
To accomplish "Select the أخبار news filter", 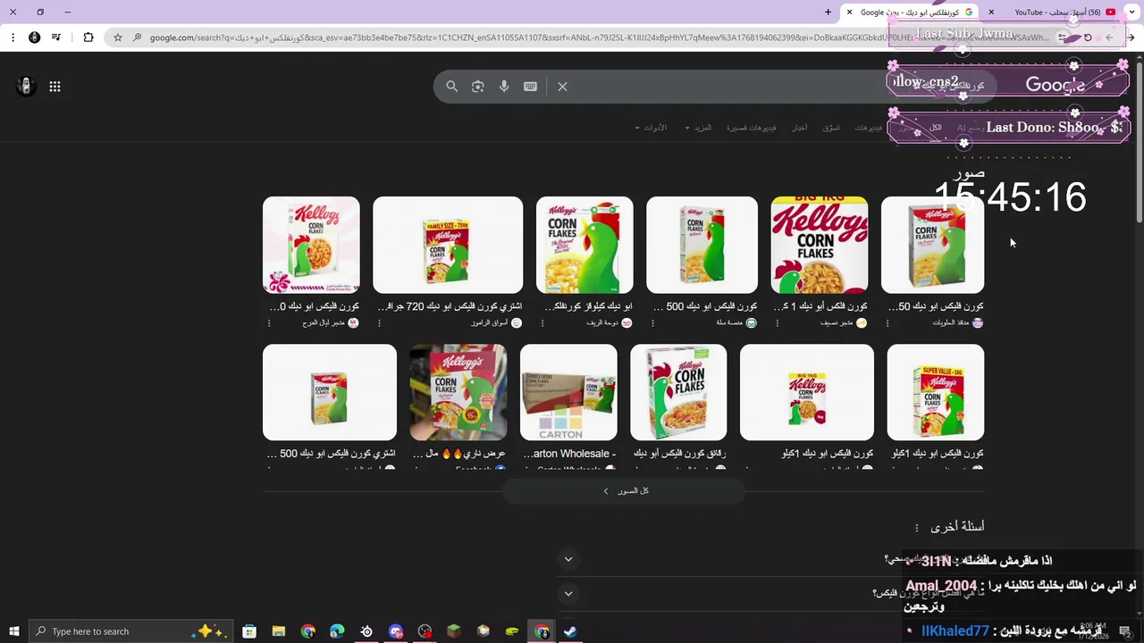I will click(800, 128).
